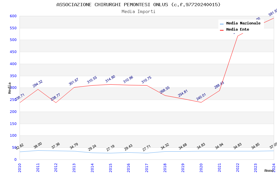
Task: Click the data label 310.55
Action: click(92, 80)
